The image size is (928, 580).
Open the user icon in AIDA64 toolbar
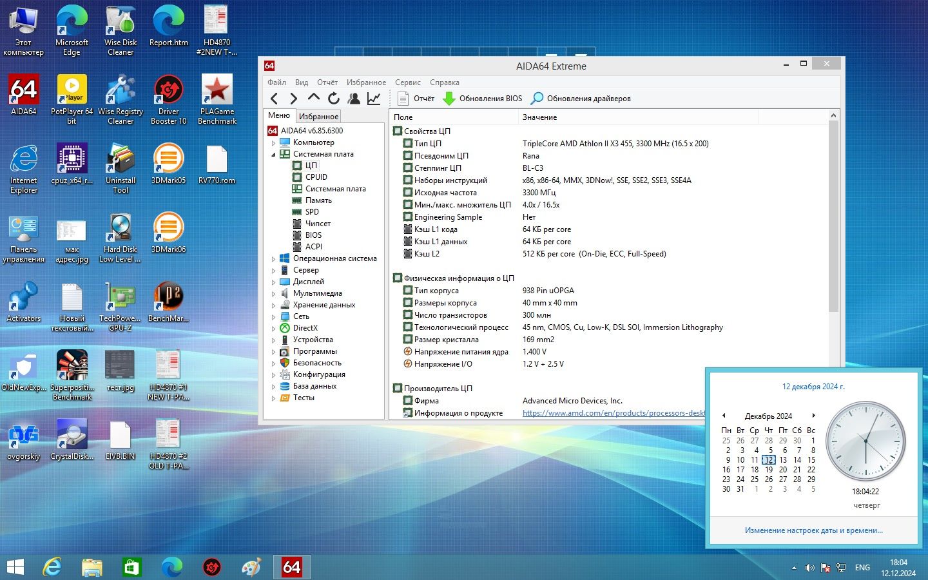tap(354, 99)
